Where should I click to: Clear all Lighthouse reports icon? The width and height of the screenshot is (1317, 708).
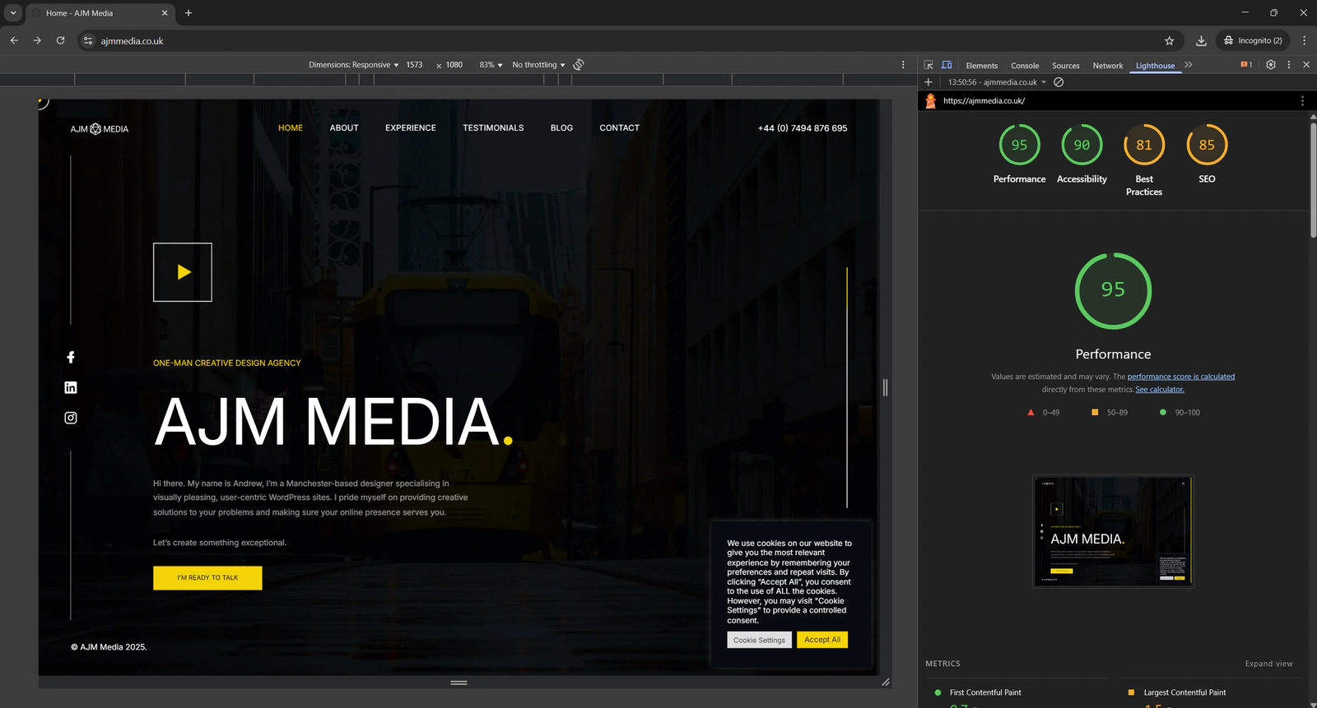1059,82
